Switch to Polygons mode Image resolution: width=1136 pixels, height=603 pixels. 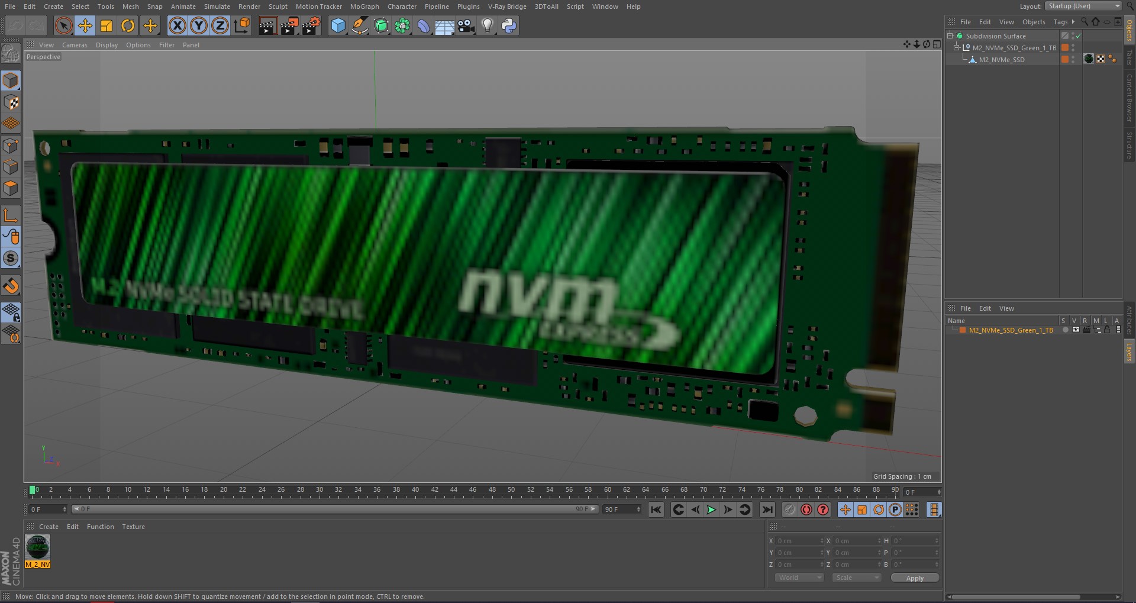[x=11, y=189]
